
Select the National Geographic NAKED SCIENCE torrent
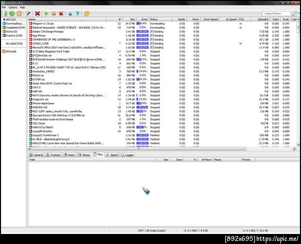point(162,28)
